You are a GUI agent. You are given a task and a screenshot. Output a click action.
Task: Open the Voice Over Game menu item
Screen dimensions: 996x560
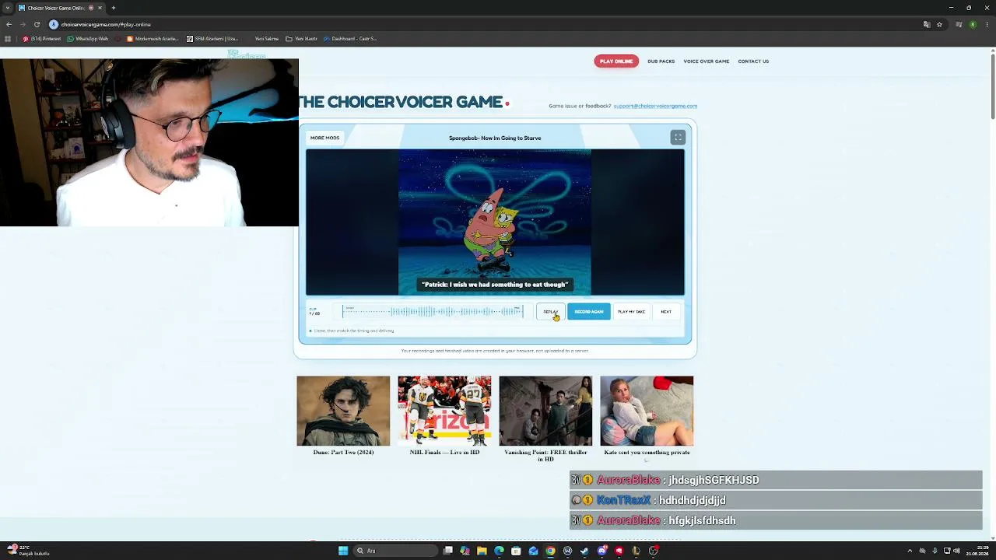pos(707,61)
